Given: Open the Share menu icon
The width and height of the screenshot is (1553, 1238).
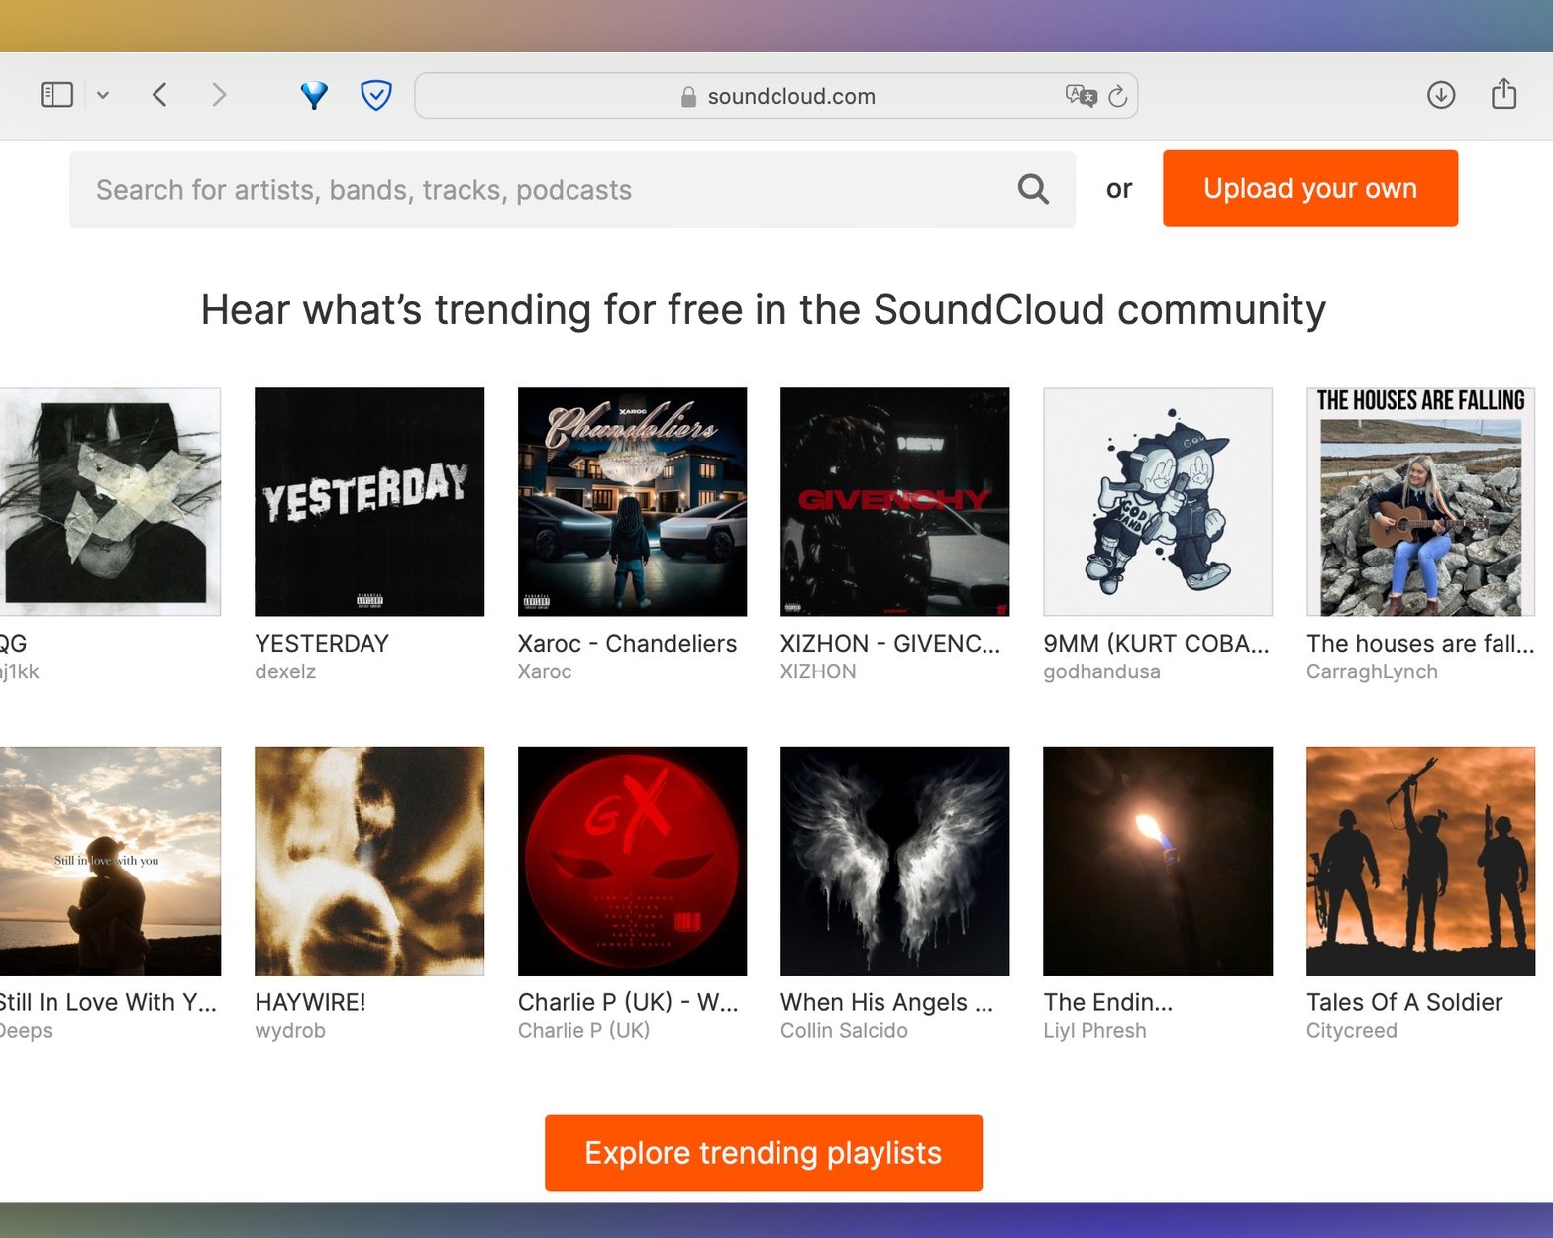Looking at the screenshot, I should pos(1504,94).
